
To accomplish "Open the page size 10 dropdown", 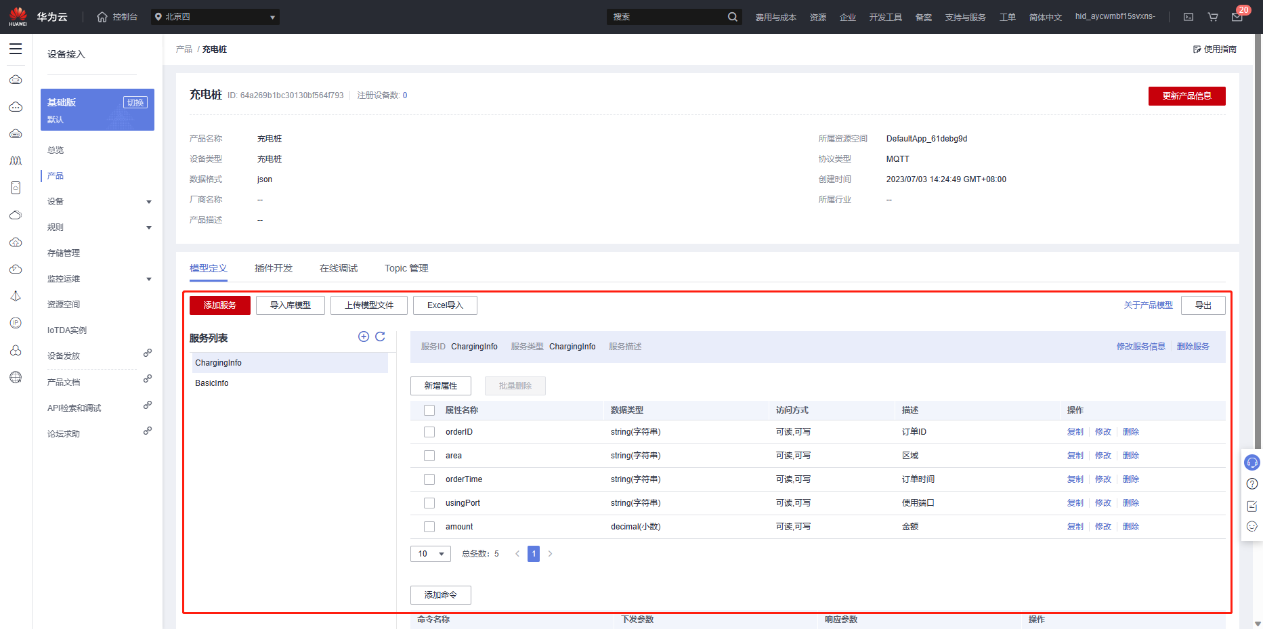I will coord(431,554).
